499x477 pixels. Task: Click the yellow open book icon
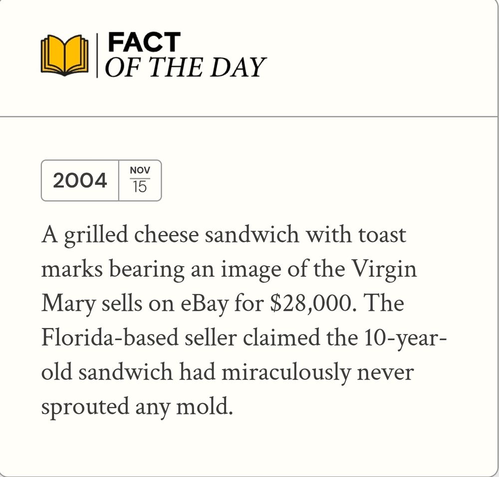(x=64, y=55)
